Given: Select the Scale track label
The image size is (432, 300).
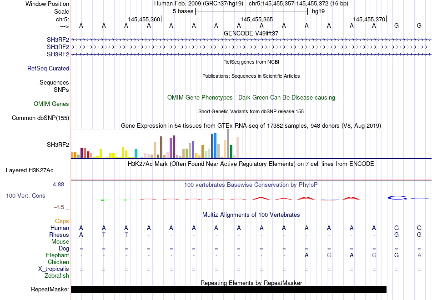Looking at the screenshot, I should pos(61,11).
